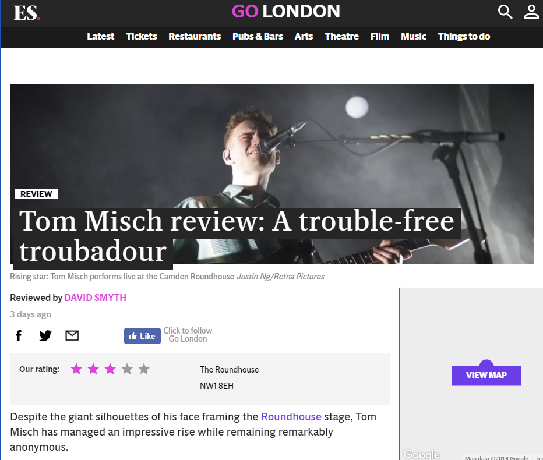Viewport: 543px width, 460px height.
Task: Open author David Smyth's link
Action: point(95,298)
